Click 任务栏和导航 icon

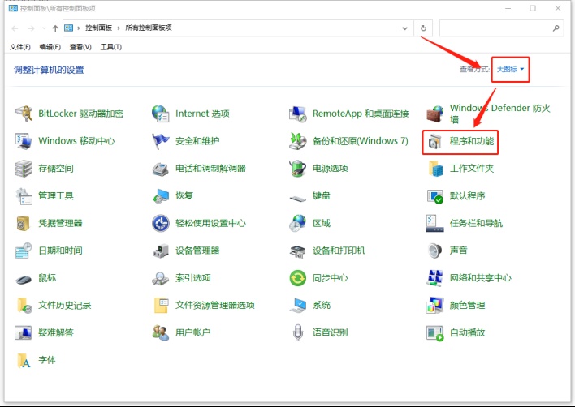pyautogui.click(x=435, y=223)
